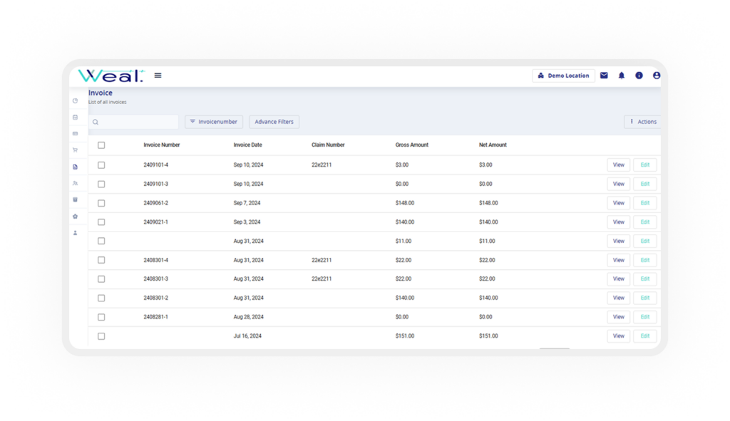Edit the $151.00 invoice

point(644,336)
